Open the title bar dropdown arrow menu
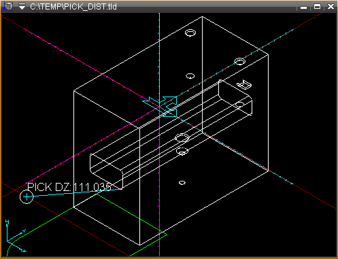The image size is (338, 259). (x=22, y=7)
